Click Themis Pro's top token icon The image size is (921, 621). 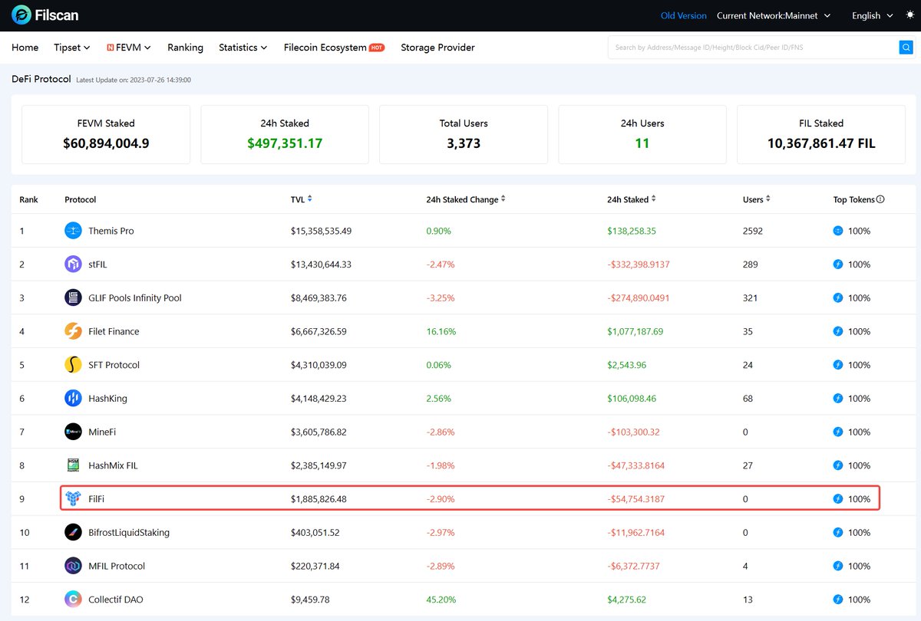point(838,231)
